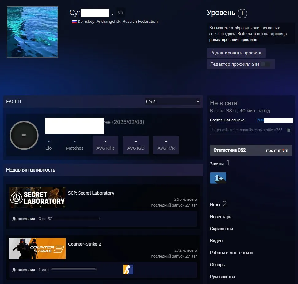Click the 272 ч. всего playtime text
This screenshot has height=284, width=298.
click(x=186, y=250)
